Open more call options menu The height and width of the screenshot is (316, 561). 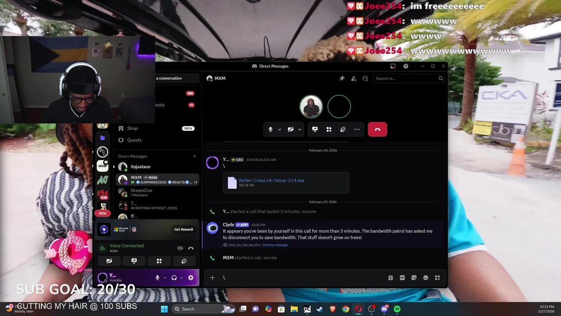[x=357, y=129]
